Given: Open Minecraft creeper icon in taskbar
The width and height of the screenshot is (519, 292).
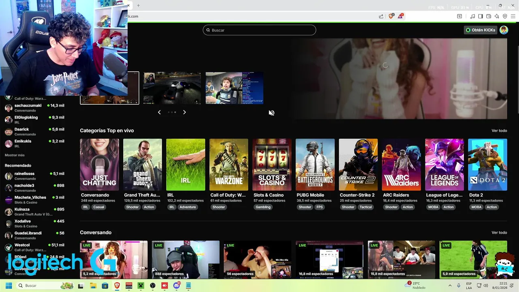Looking at the screenshot, I should tap(141, 286).
